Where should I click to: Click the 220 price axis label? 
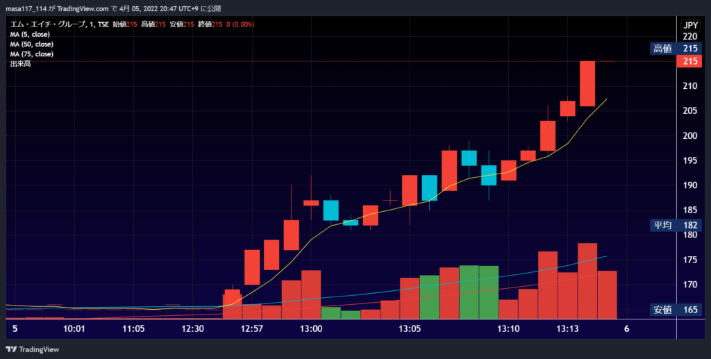click(x=690, y=37)
